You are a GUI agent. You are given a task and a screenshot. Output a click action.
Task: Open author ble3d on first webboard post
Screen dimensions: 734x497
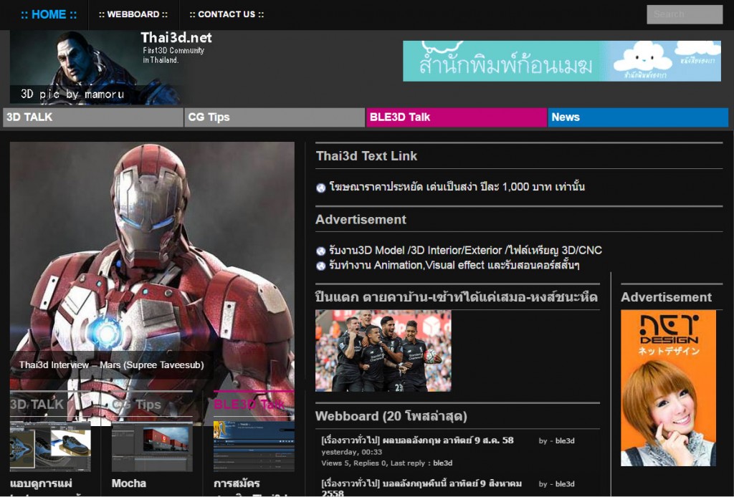coord(565,441)
